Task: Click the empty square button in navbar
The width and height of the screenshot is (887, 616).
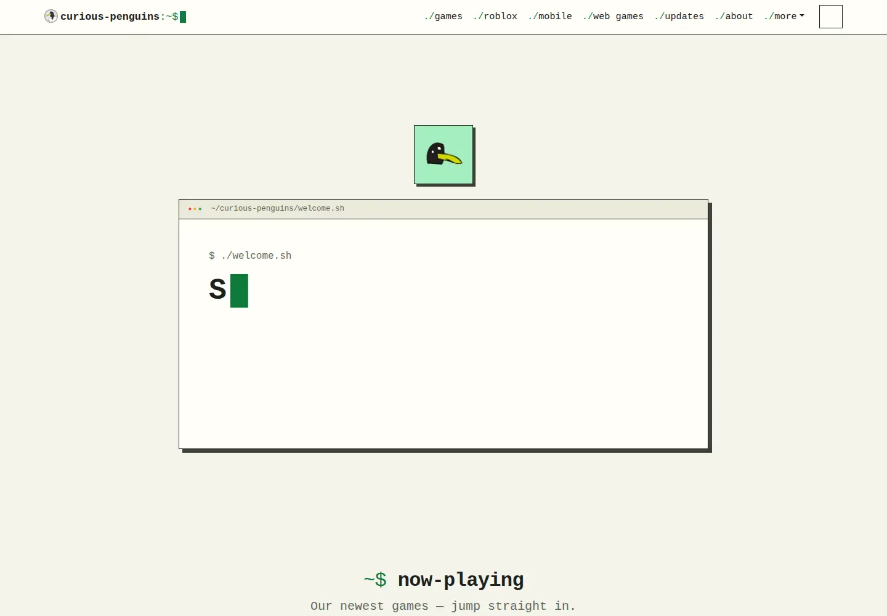Action: click(831, 17)
